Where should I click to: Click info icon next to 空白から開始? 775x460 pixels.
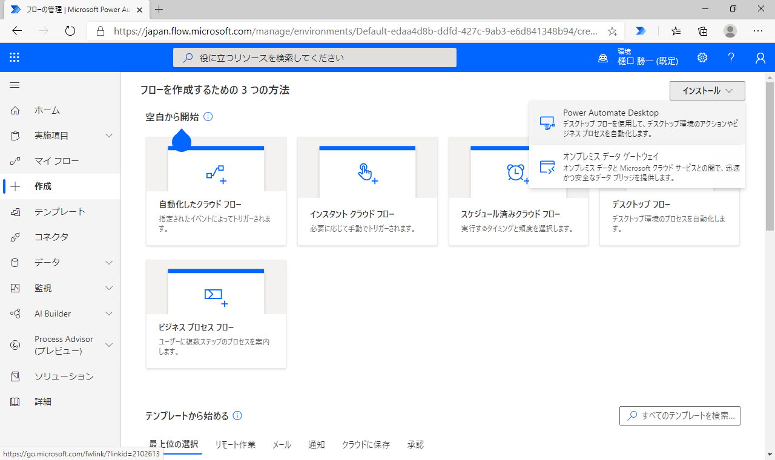(208, 117)
